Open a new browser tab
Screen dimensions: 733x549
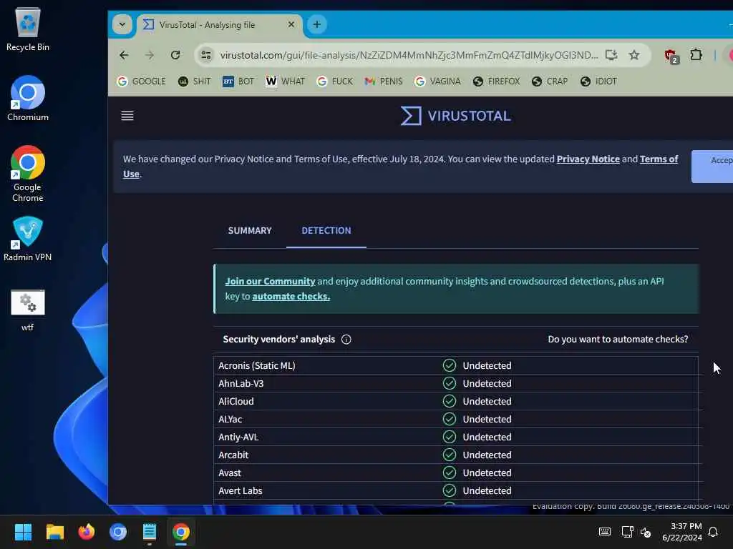tap(316, 24)
